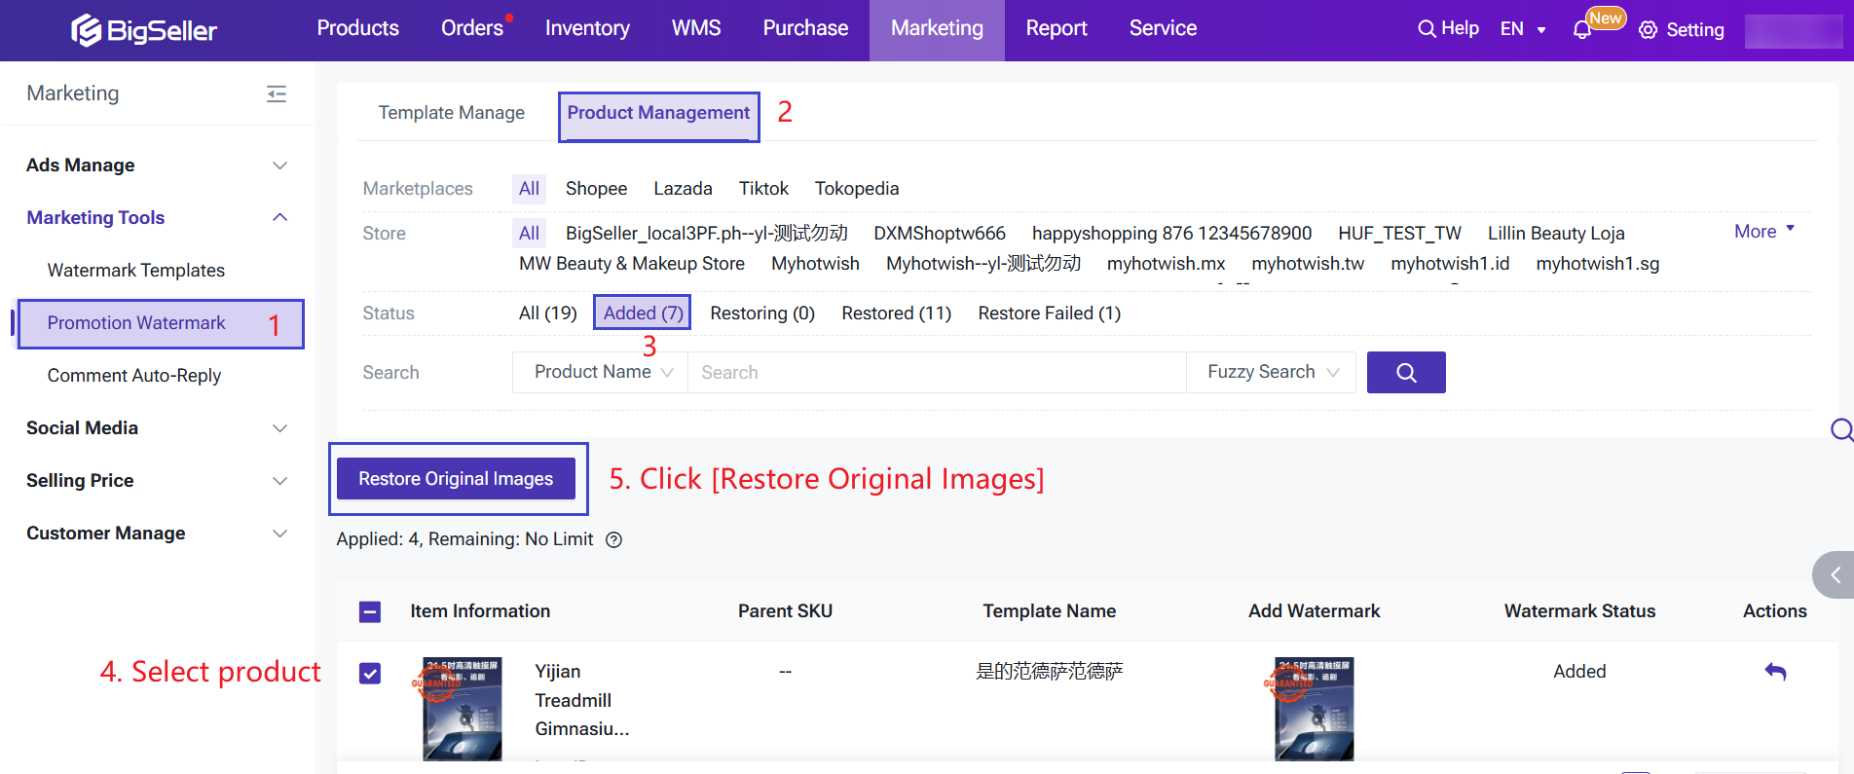The height and width of the screenshot is (774, 1854).
Task: Uncheck the Yijian Treadmill product checkbox
Action: pos(370,673)
